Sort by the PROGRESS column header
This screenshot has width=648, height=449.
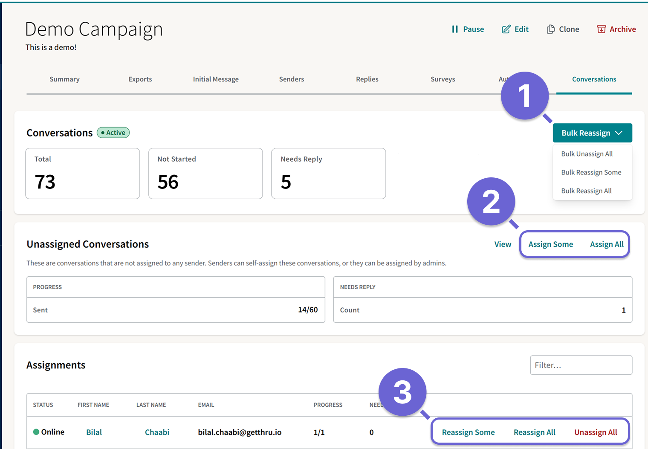pos(328,405)
